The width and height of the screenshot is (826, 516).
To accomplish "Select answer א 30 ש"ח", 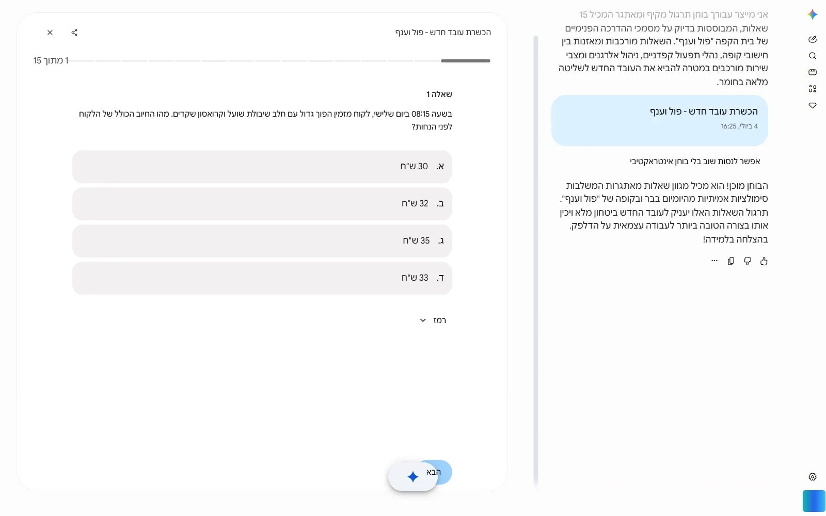I will coord(262,167).
